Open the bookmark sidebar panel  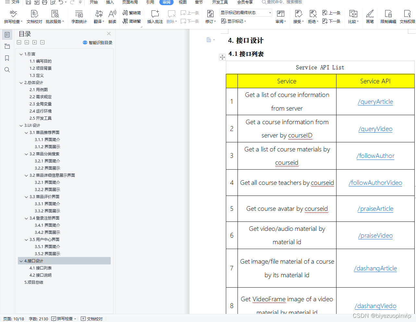point(7,58)
